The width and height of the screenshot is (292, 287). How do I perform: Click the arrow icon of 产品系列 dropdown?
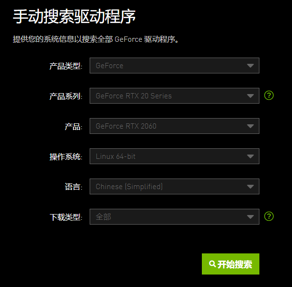coord(250,96)
